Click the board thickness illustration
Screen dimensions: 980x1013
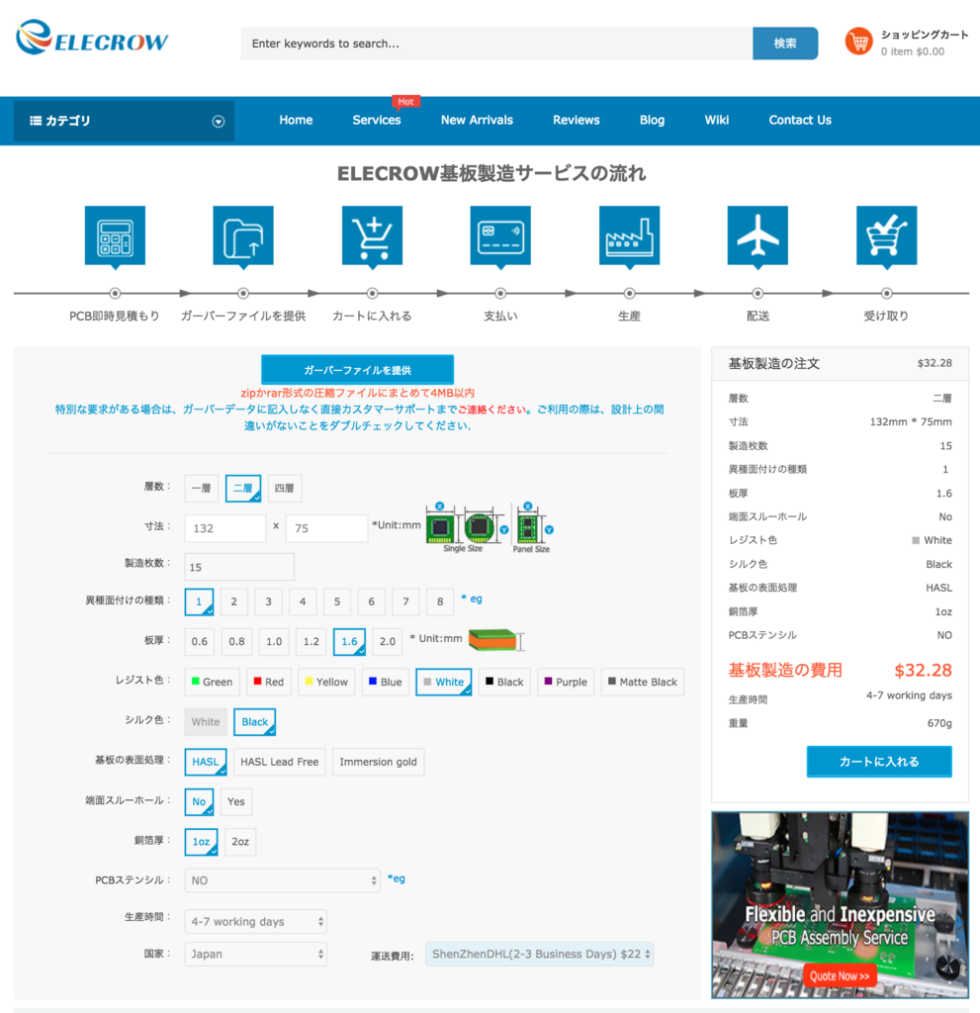496,640
